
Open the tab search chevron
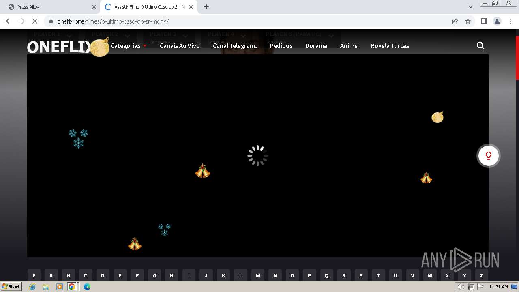[471, 7]
